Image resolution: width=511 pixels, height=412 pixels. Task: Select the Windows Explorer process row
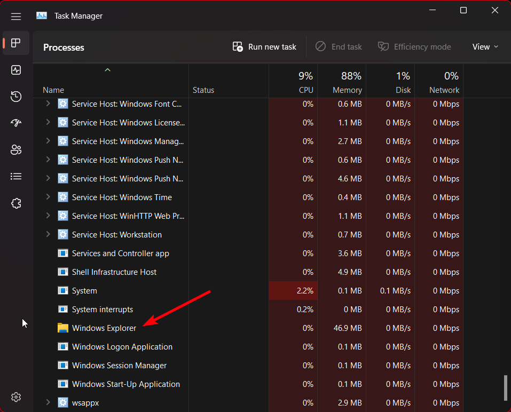click(x=248, y=328)
